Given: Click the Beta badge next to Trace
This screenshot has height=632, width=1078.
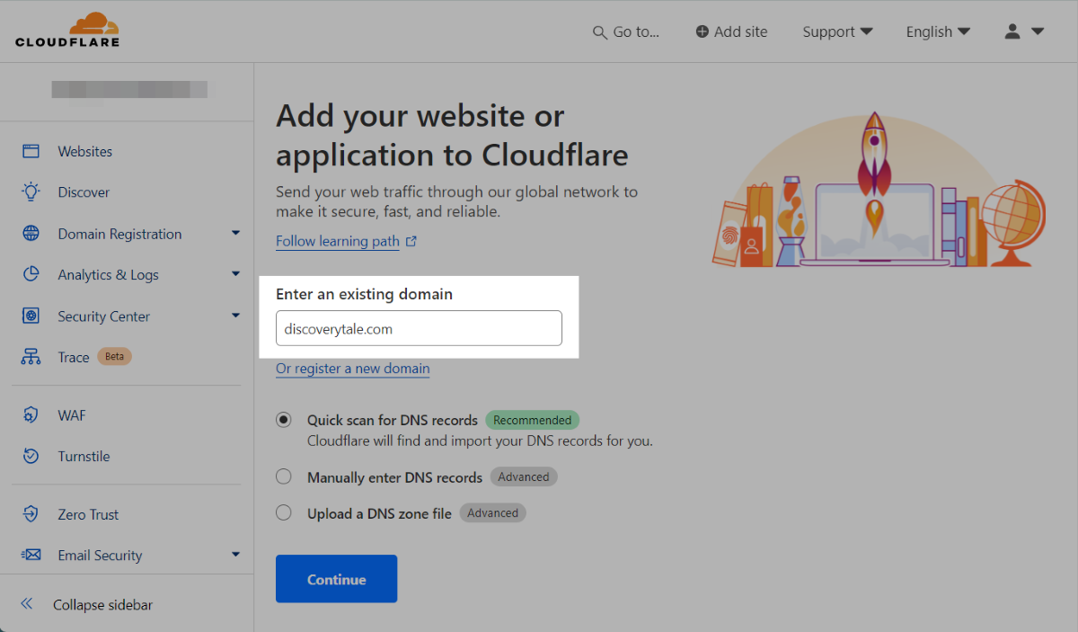Looking at the screenshot, I should pyautogui.click(x=114, y=356).
